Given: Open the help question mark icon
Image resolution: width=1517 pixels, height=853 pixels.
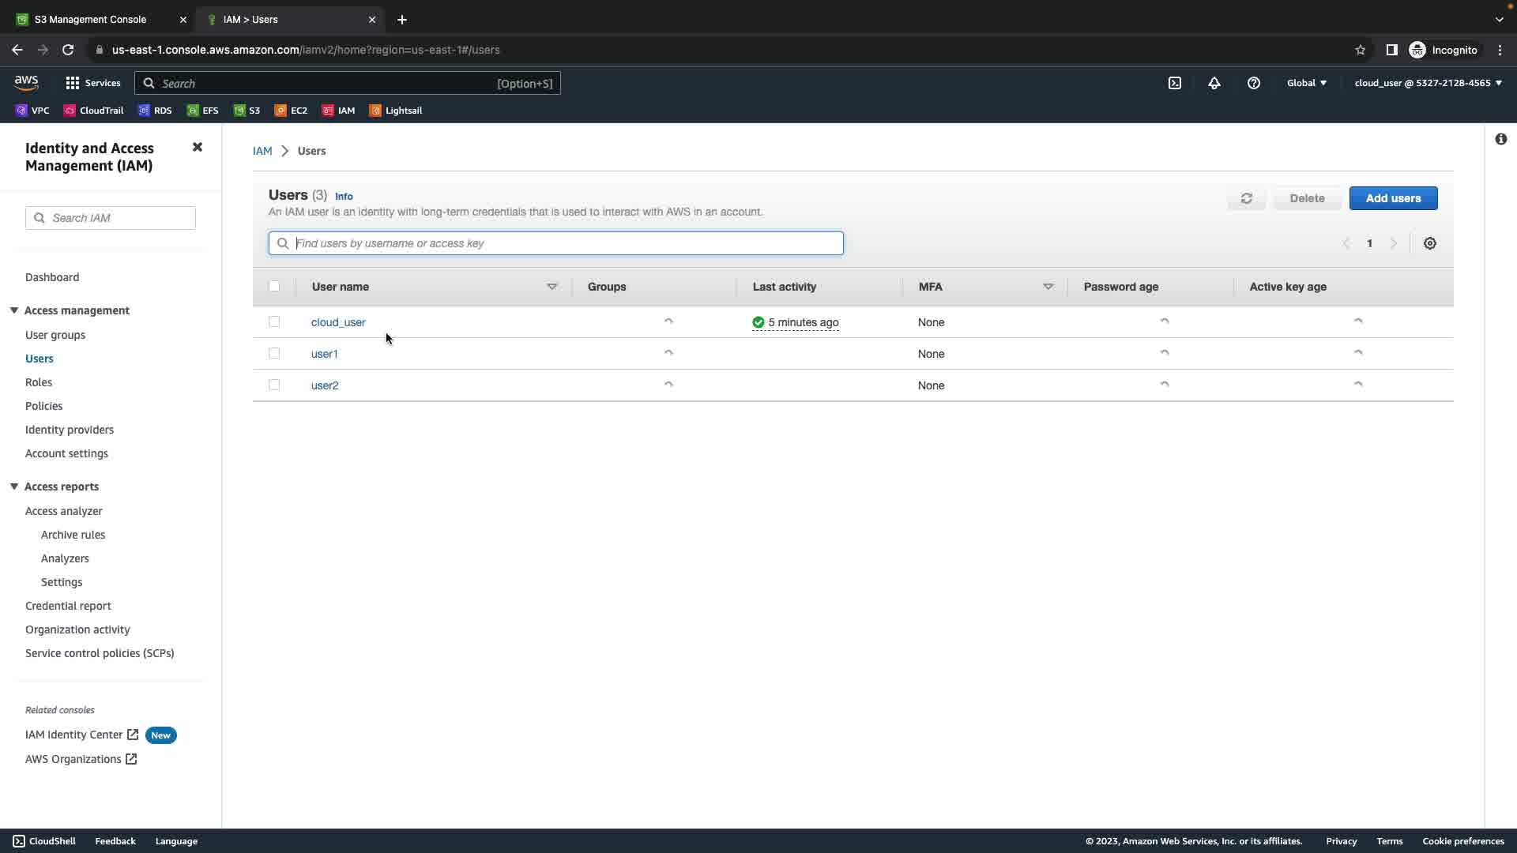Looking at the screenshot, I should click(1253, 83).
